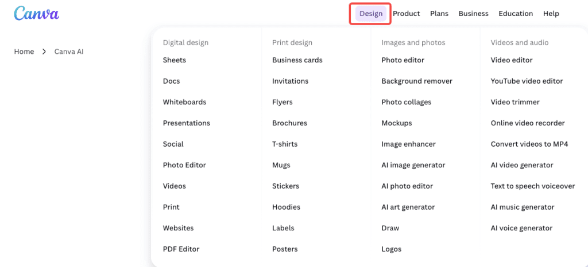
Task: Click the Canva logo
Action: pos(36,14)
